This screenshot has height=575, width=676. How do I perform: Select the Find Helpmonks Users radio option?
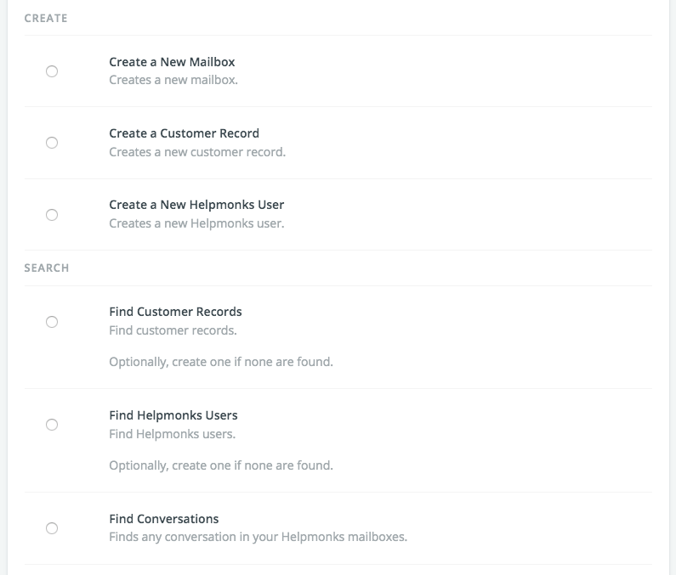[x=52, y=425]
